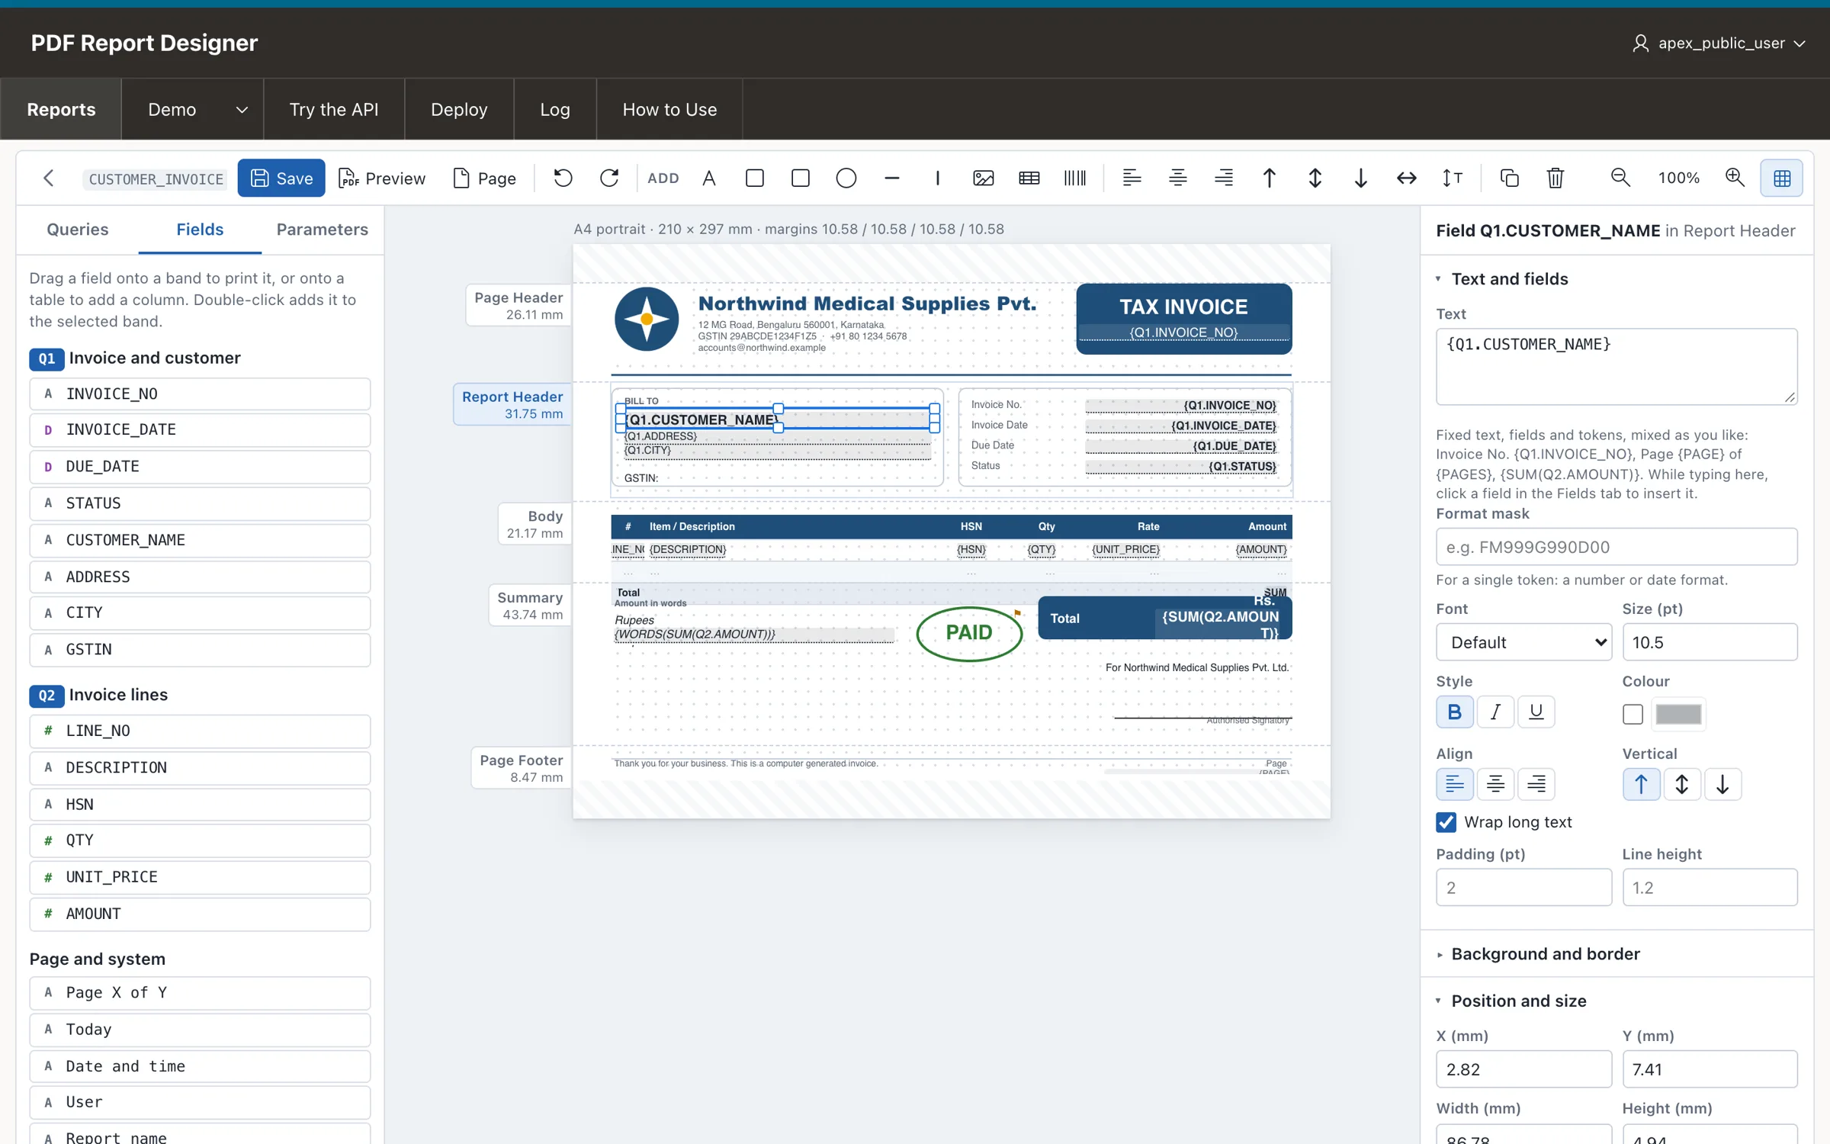Toggle Underline style
The height and width of the screenshot is (1144, 1830).
[1536, 712]
